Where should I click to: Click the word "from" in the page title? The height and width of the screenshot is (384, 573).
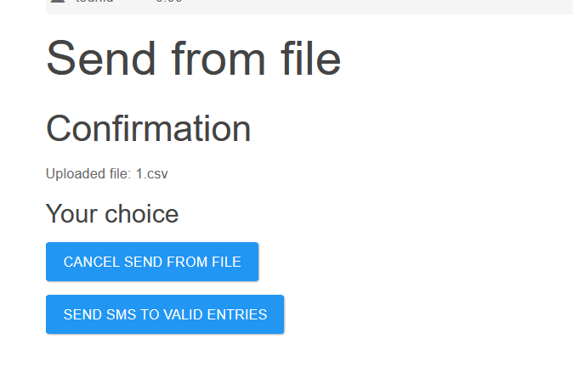[209, 59]
